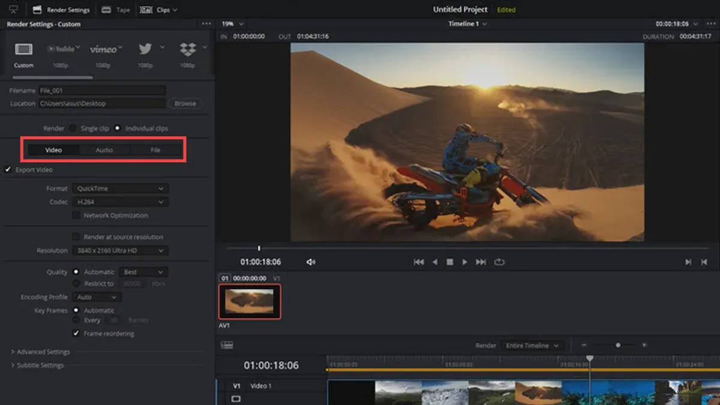Zoom in timeline with plus button

click(644, 346)
